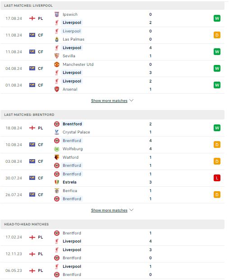Click the Ipswich club crest icon

point(57,14)
